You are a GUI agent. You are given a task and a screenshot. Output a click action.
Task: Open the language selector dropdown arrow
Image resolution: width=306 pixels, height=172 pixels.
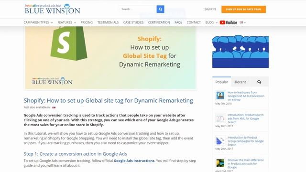pos(245,22)
